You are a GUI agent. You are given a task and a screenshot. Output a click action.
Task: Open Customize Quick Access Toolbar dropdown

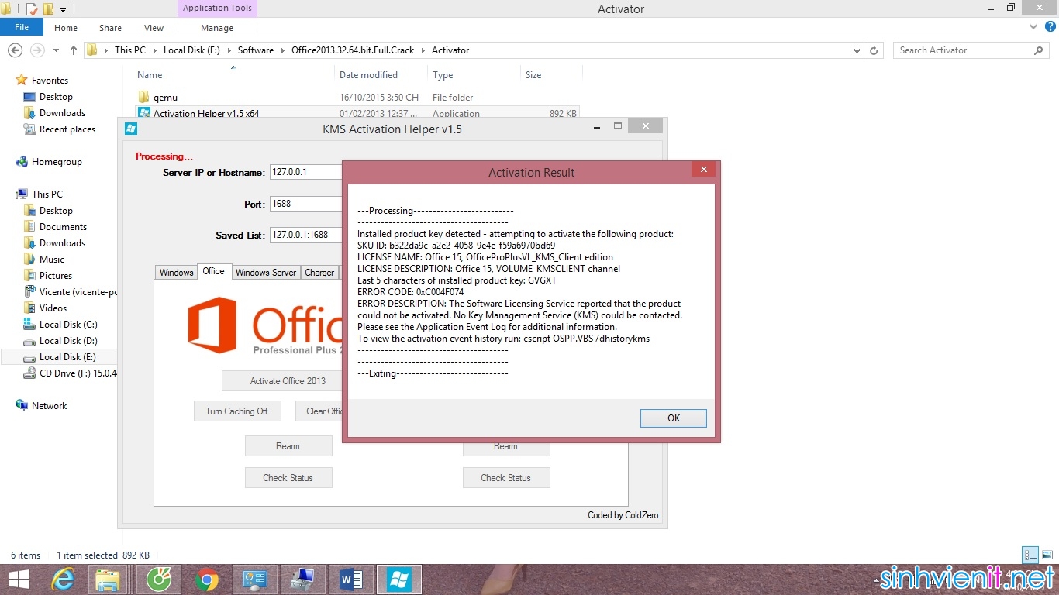(63, 10)
